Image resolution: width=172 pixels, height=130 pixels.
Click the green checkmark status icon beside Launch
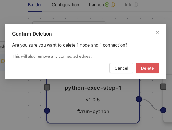(107, 5)
